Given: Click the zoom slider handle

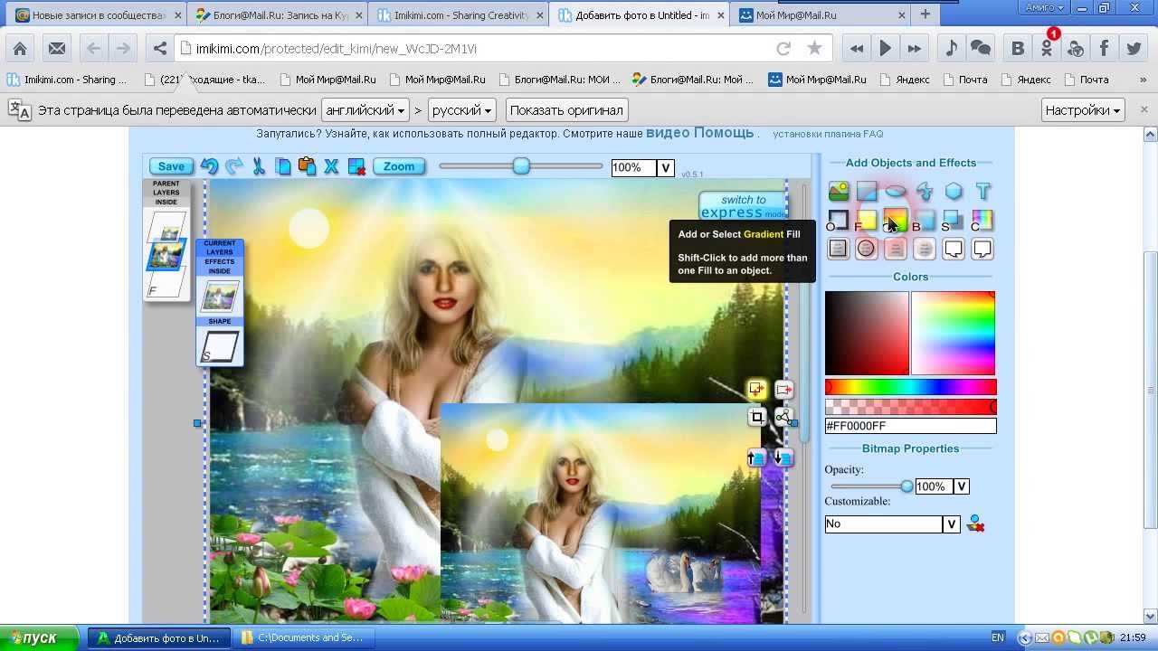Looking at the screenshot, I should 521,166.
